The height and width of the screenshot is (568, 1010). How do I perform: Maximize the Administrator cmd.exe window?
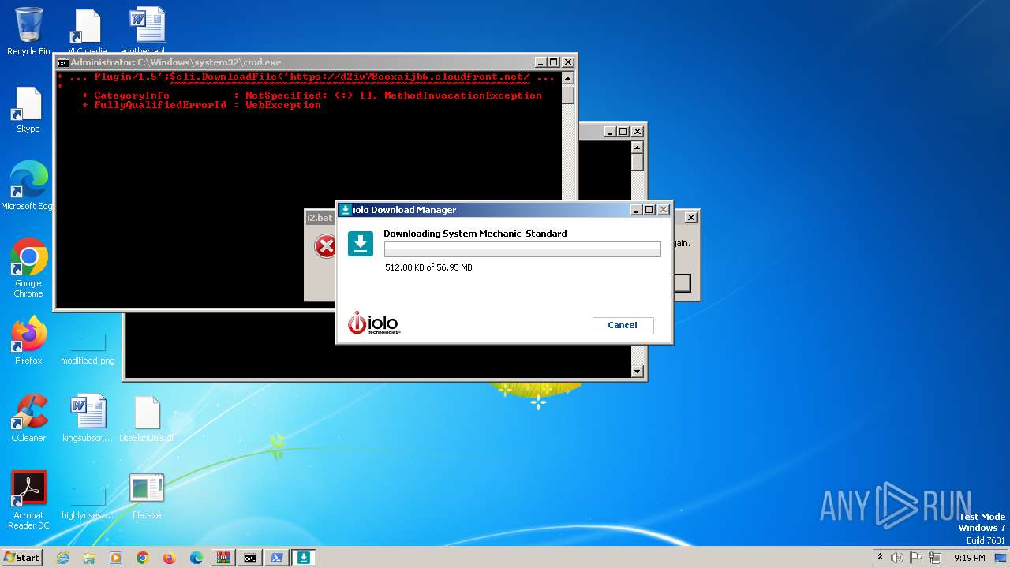(554, 62)
